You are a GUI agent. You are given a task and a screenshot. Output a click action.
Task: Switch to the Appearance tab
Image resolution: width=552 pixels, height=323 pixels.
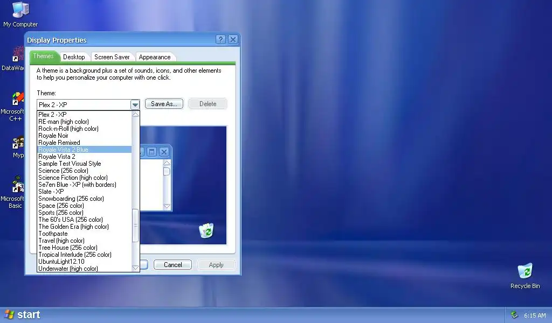155,57
